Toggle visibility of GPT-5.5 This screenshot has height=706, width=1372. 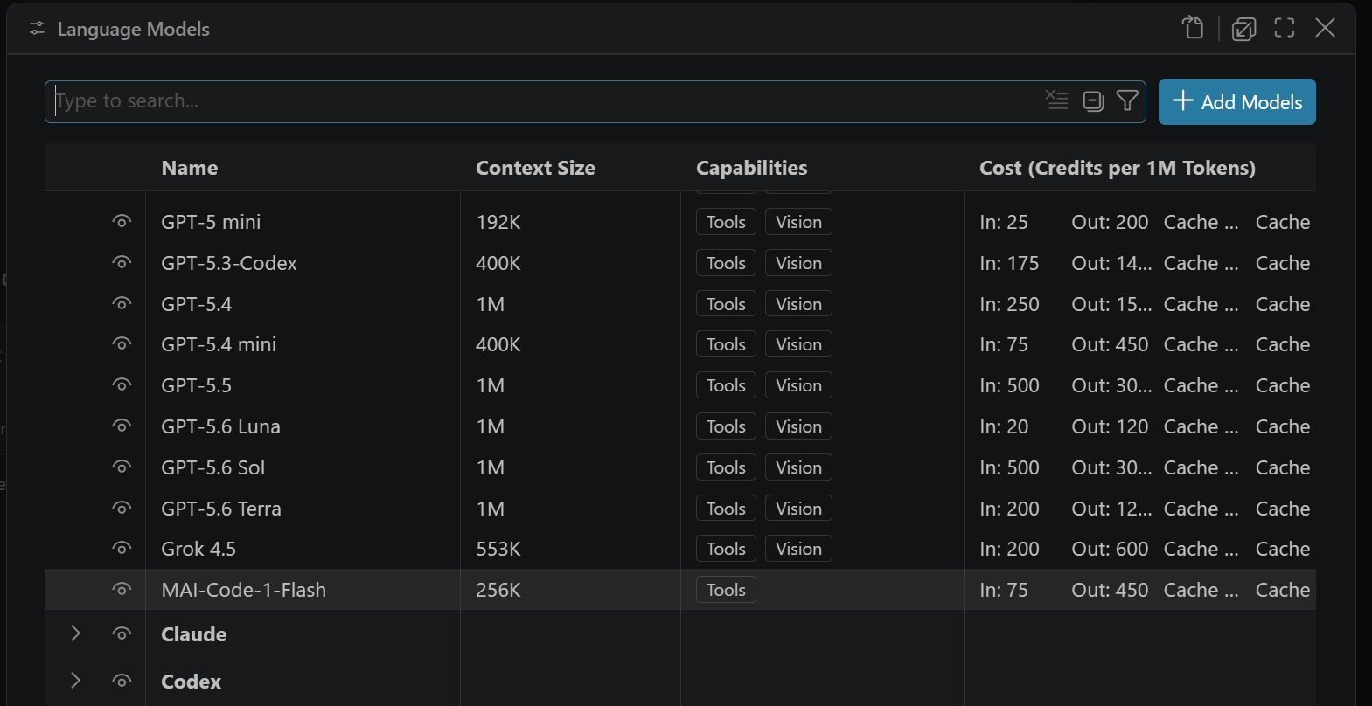click(122, 385)
